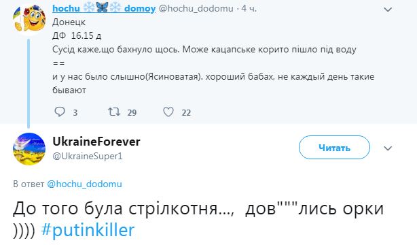Open the UkraineForever display name
The width and height of the screenshot is (417, 245).
click(96, 142)
